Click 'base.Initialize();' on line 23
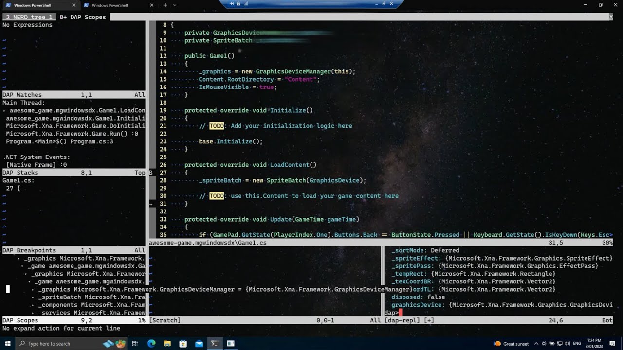The image size is (623, 350). 231,141
